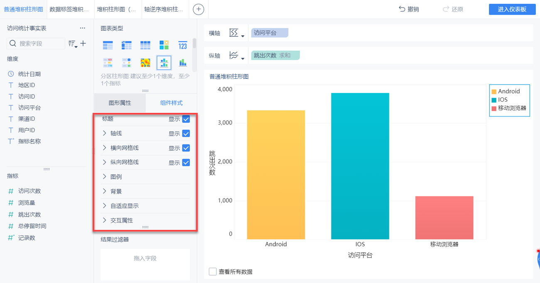This screenshot has width=540, height=283.
Task: Toggle the 轴线 显示 checkbox
Action: pyautogui.click(x=186, y=134)
